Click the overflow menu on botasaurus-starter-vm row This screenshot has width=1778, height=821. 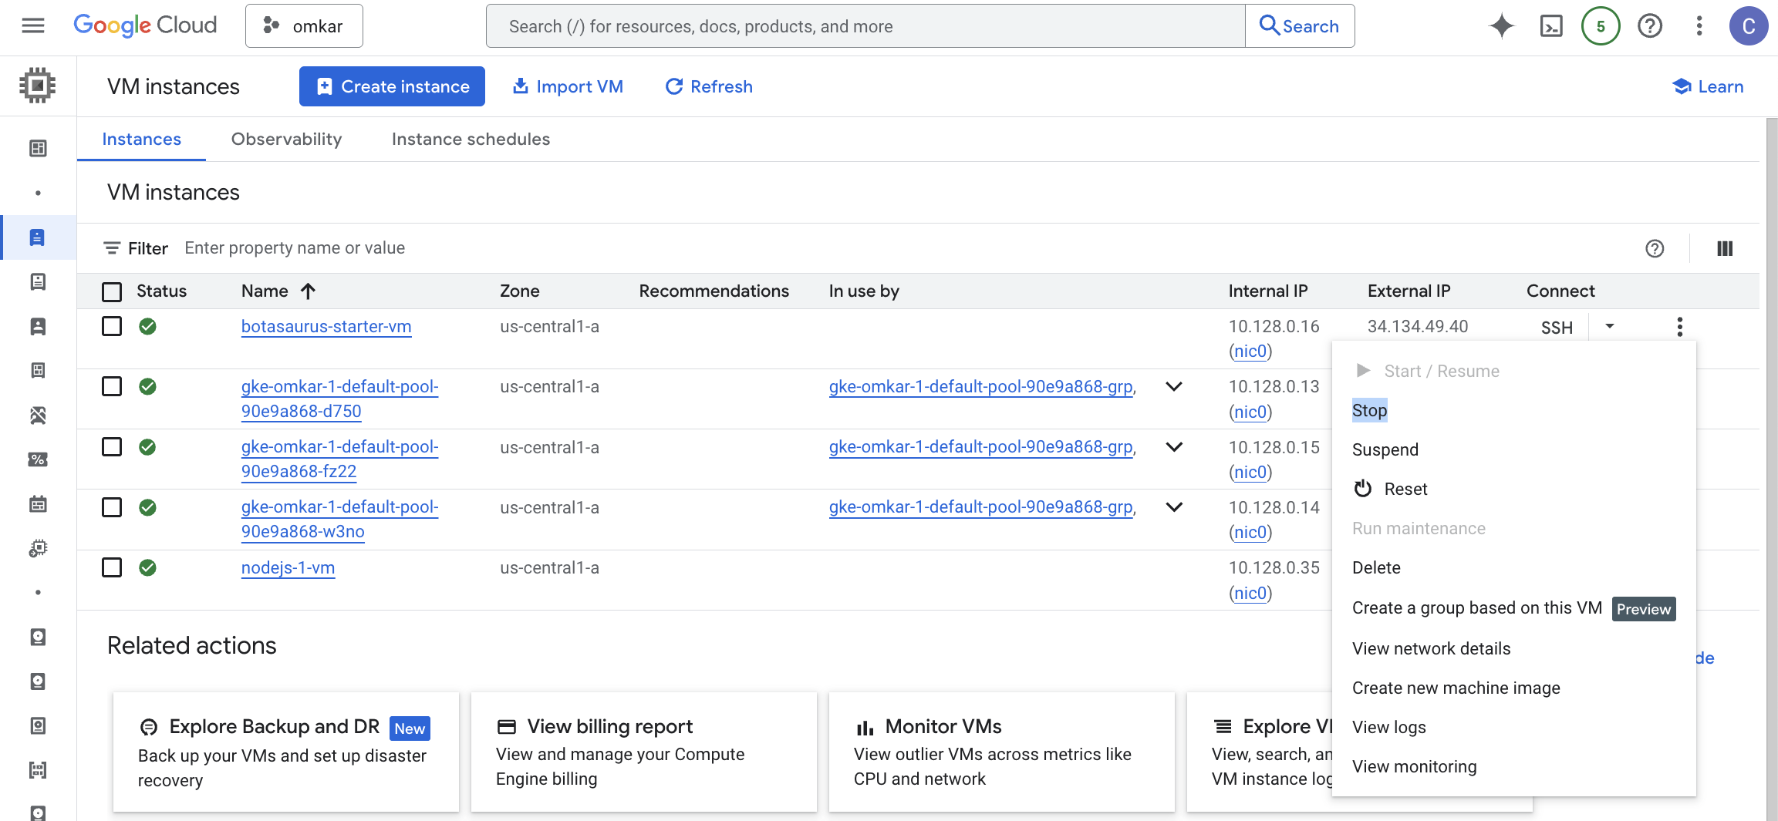[1679, 327]
